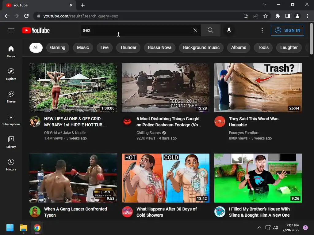This screenshot has height=235, width=314.
Task: Select the Thunder filter chip
Action: coord(128,47)
